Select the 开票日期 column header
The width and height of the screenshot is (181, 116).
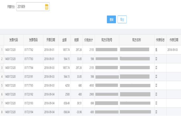coord(50,40)
